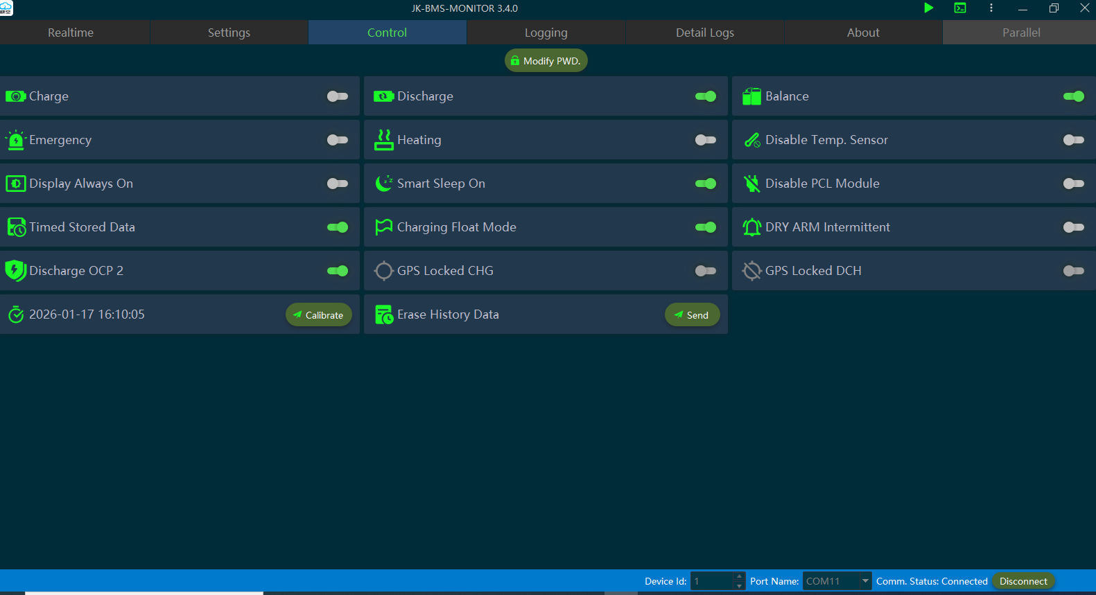The width and height of the screenshot is (1096, 595).
Task: Switch to the Realtime tab
Action: (71, 33)
